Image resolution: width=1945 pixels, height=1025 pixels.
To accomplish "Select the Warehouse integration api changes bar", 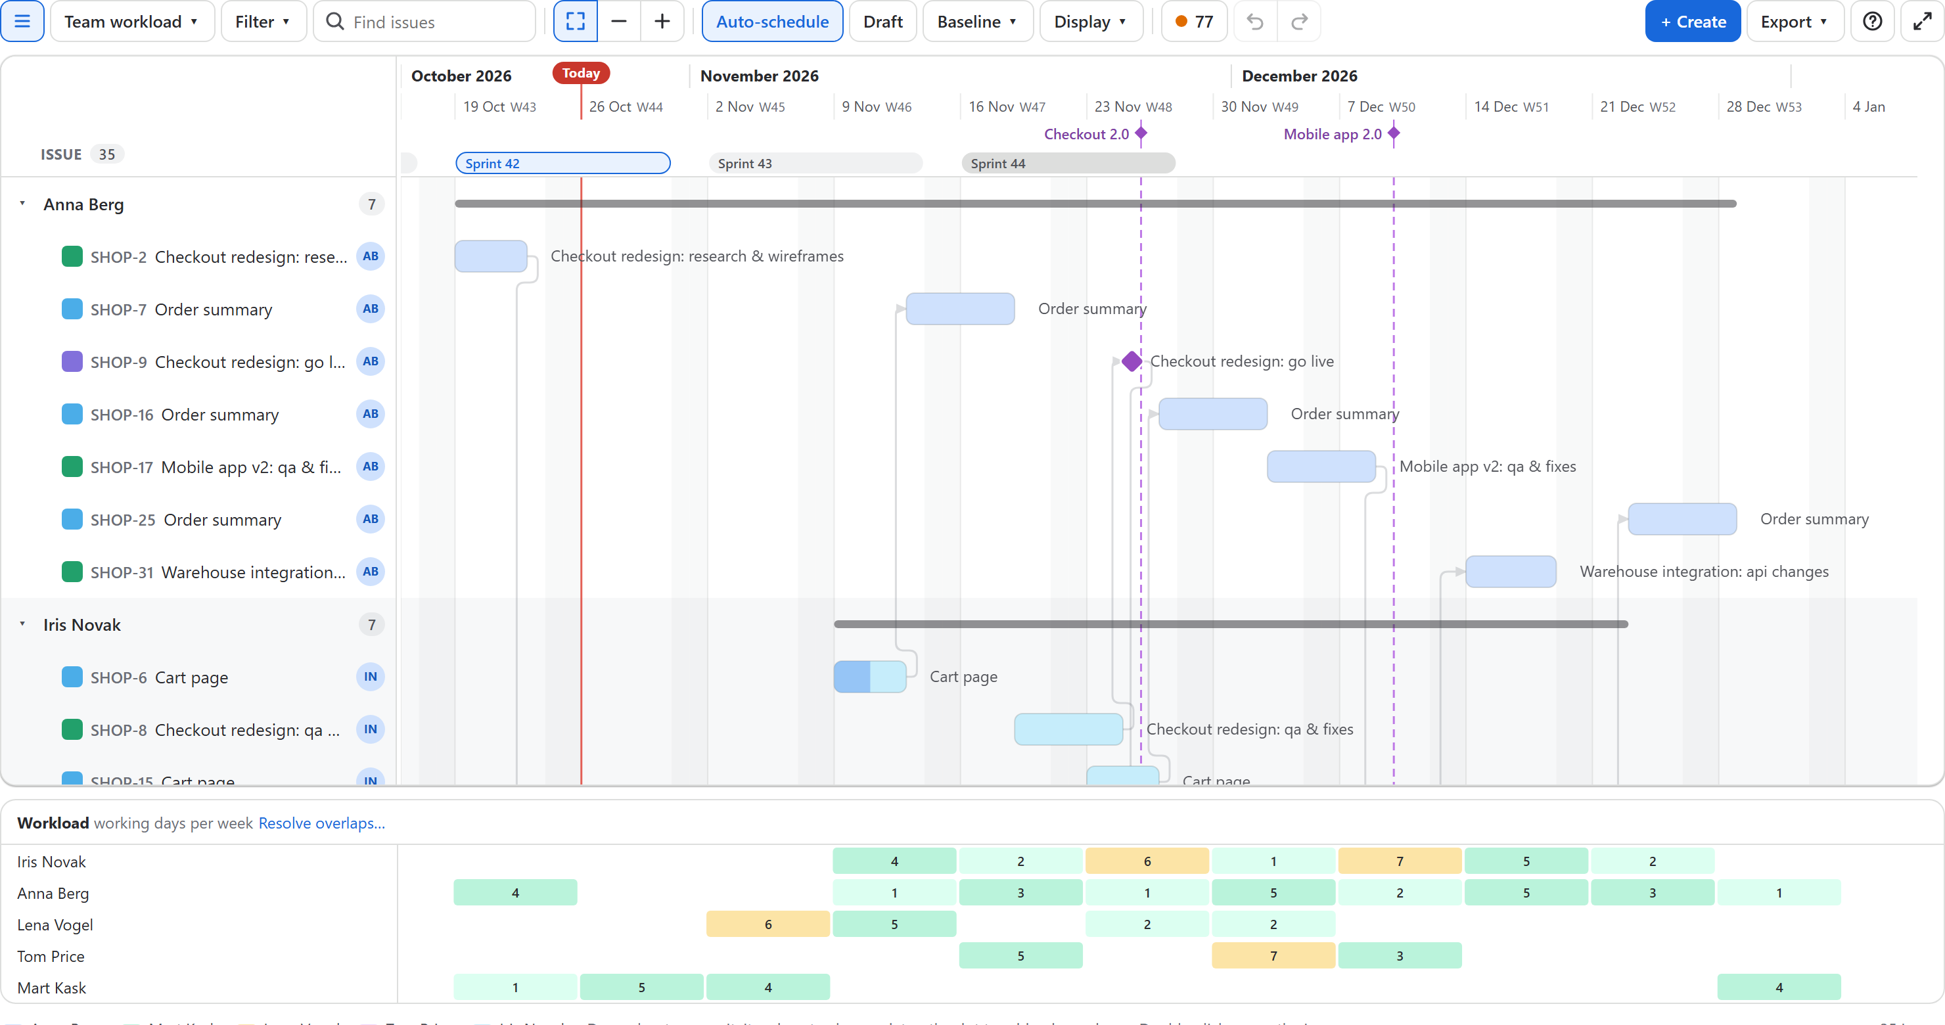I will point(1510,572).
